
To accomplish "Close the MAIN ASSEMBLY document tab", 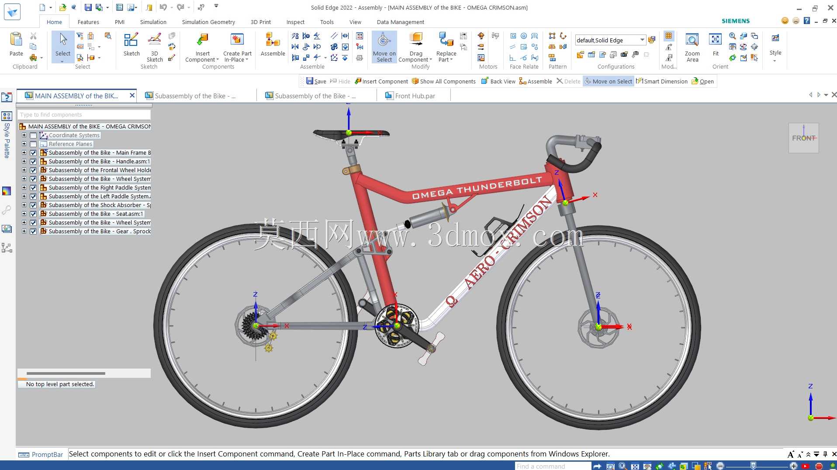I will coord(132,95).
